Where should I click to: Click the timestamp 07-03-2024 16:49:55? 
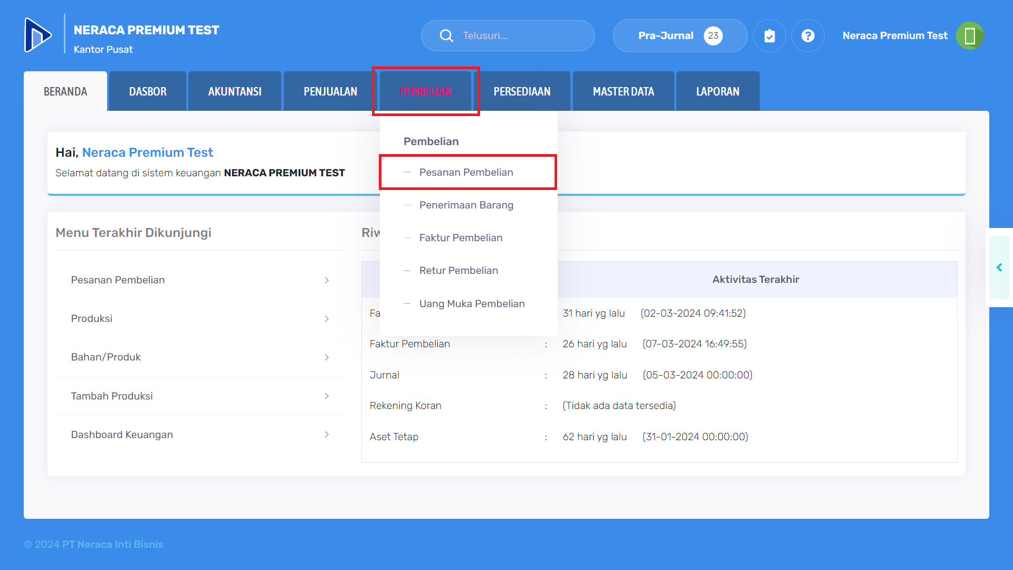click(x=694, y=344)
